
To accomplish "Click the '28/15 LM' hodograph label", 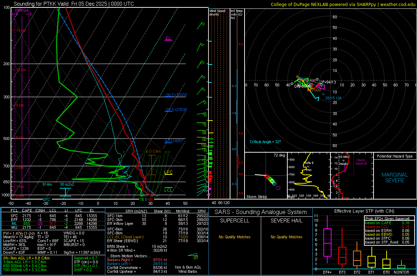I will [333, 98].
